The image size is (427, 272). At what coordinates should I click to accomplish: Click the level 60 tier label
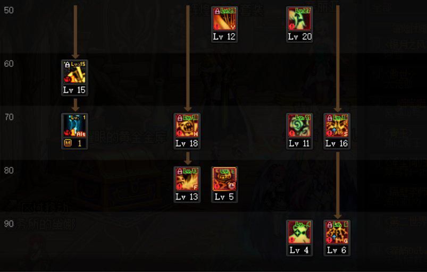(9, 64)
